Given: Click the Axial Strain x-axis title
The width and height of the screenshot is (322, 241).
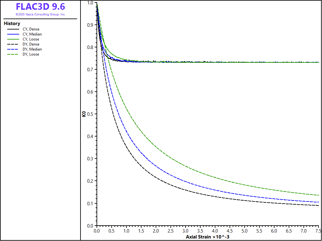Looking at the screenshot, I should [x=208, y=236].
